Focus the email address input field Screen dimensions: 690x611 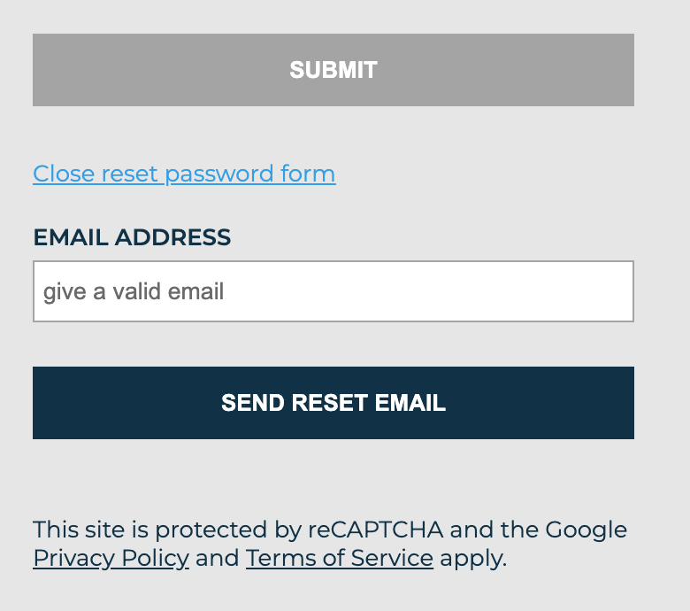click(333, 291)
